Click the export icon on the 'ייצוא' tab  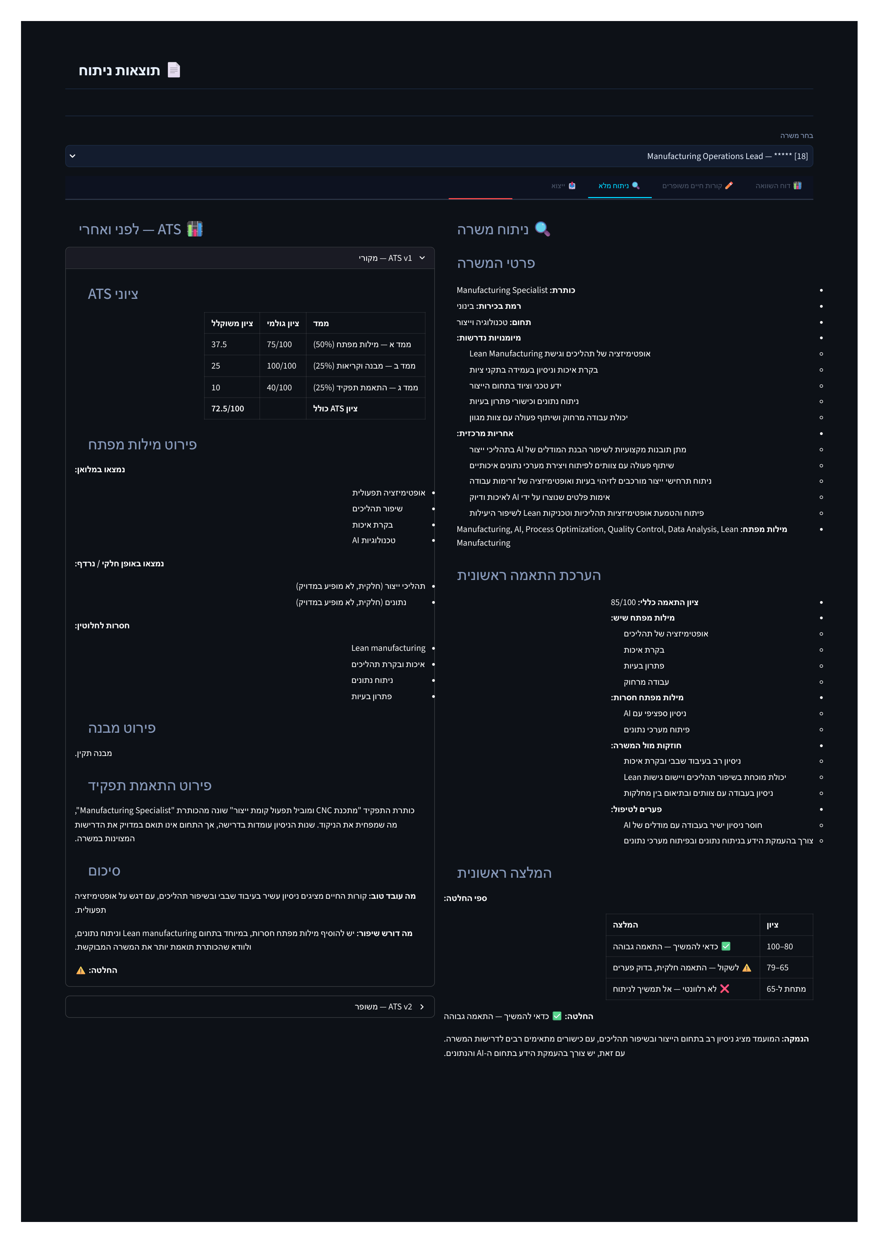point(572,186)
